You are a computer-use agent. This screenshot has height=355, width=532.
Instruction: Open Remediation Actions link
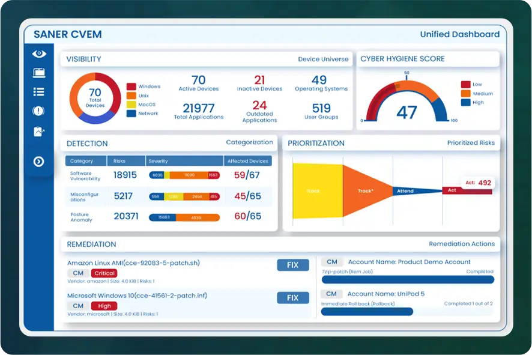[461, 244]
